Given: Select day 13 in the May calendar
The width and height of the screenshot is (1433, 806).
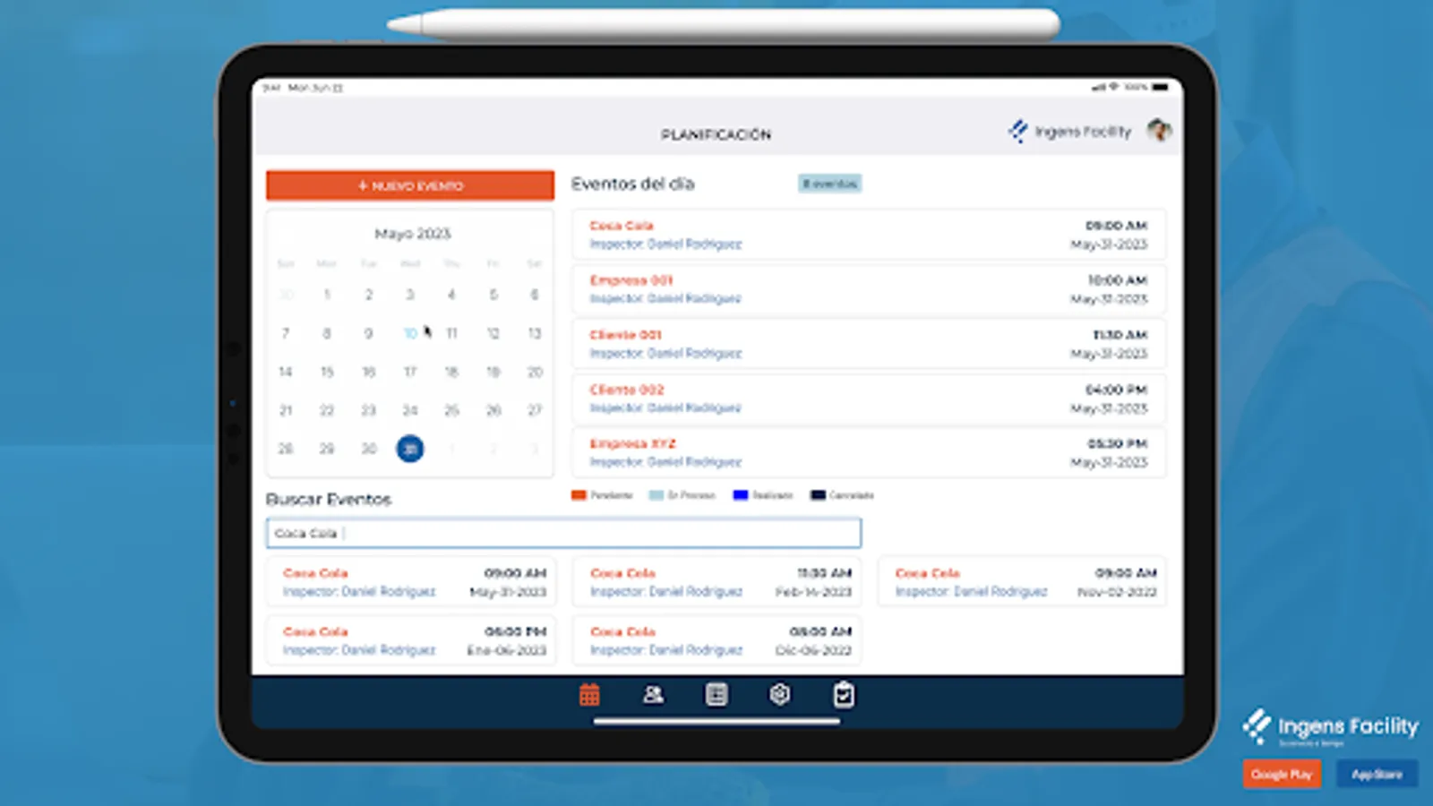Looking at the screenshot, I should (x=535, y=333).
